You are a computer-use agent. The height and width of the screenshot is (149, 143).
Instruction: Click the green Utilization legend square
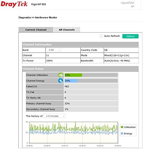(x=122, y=127)
